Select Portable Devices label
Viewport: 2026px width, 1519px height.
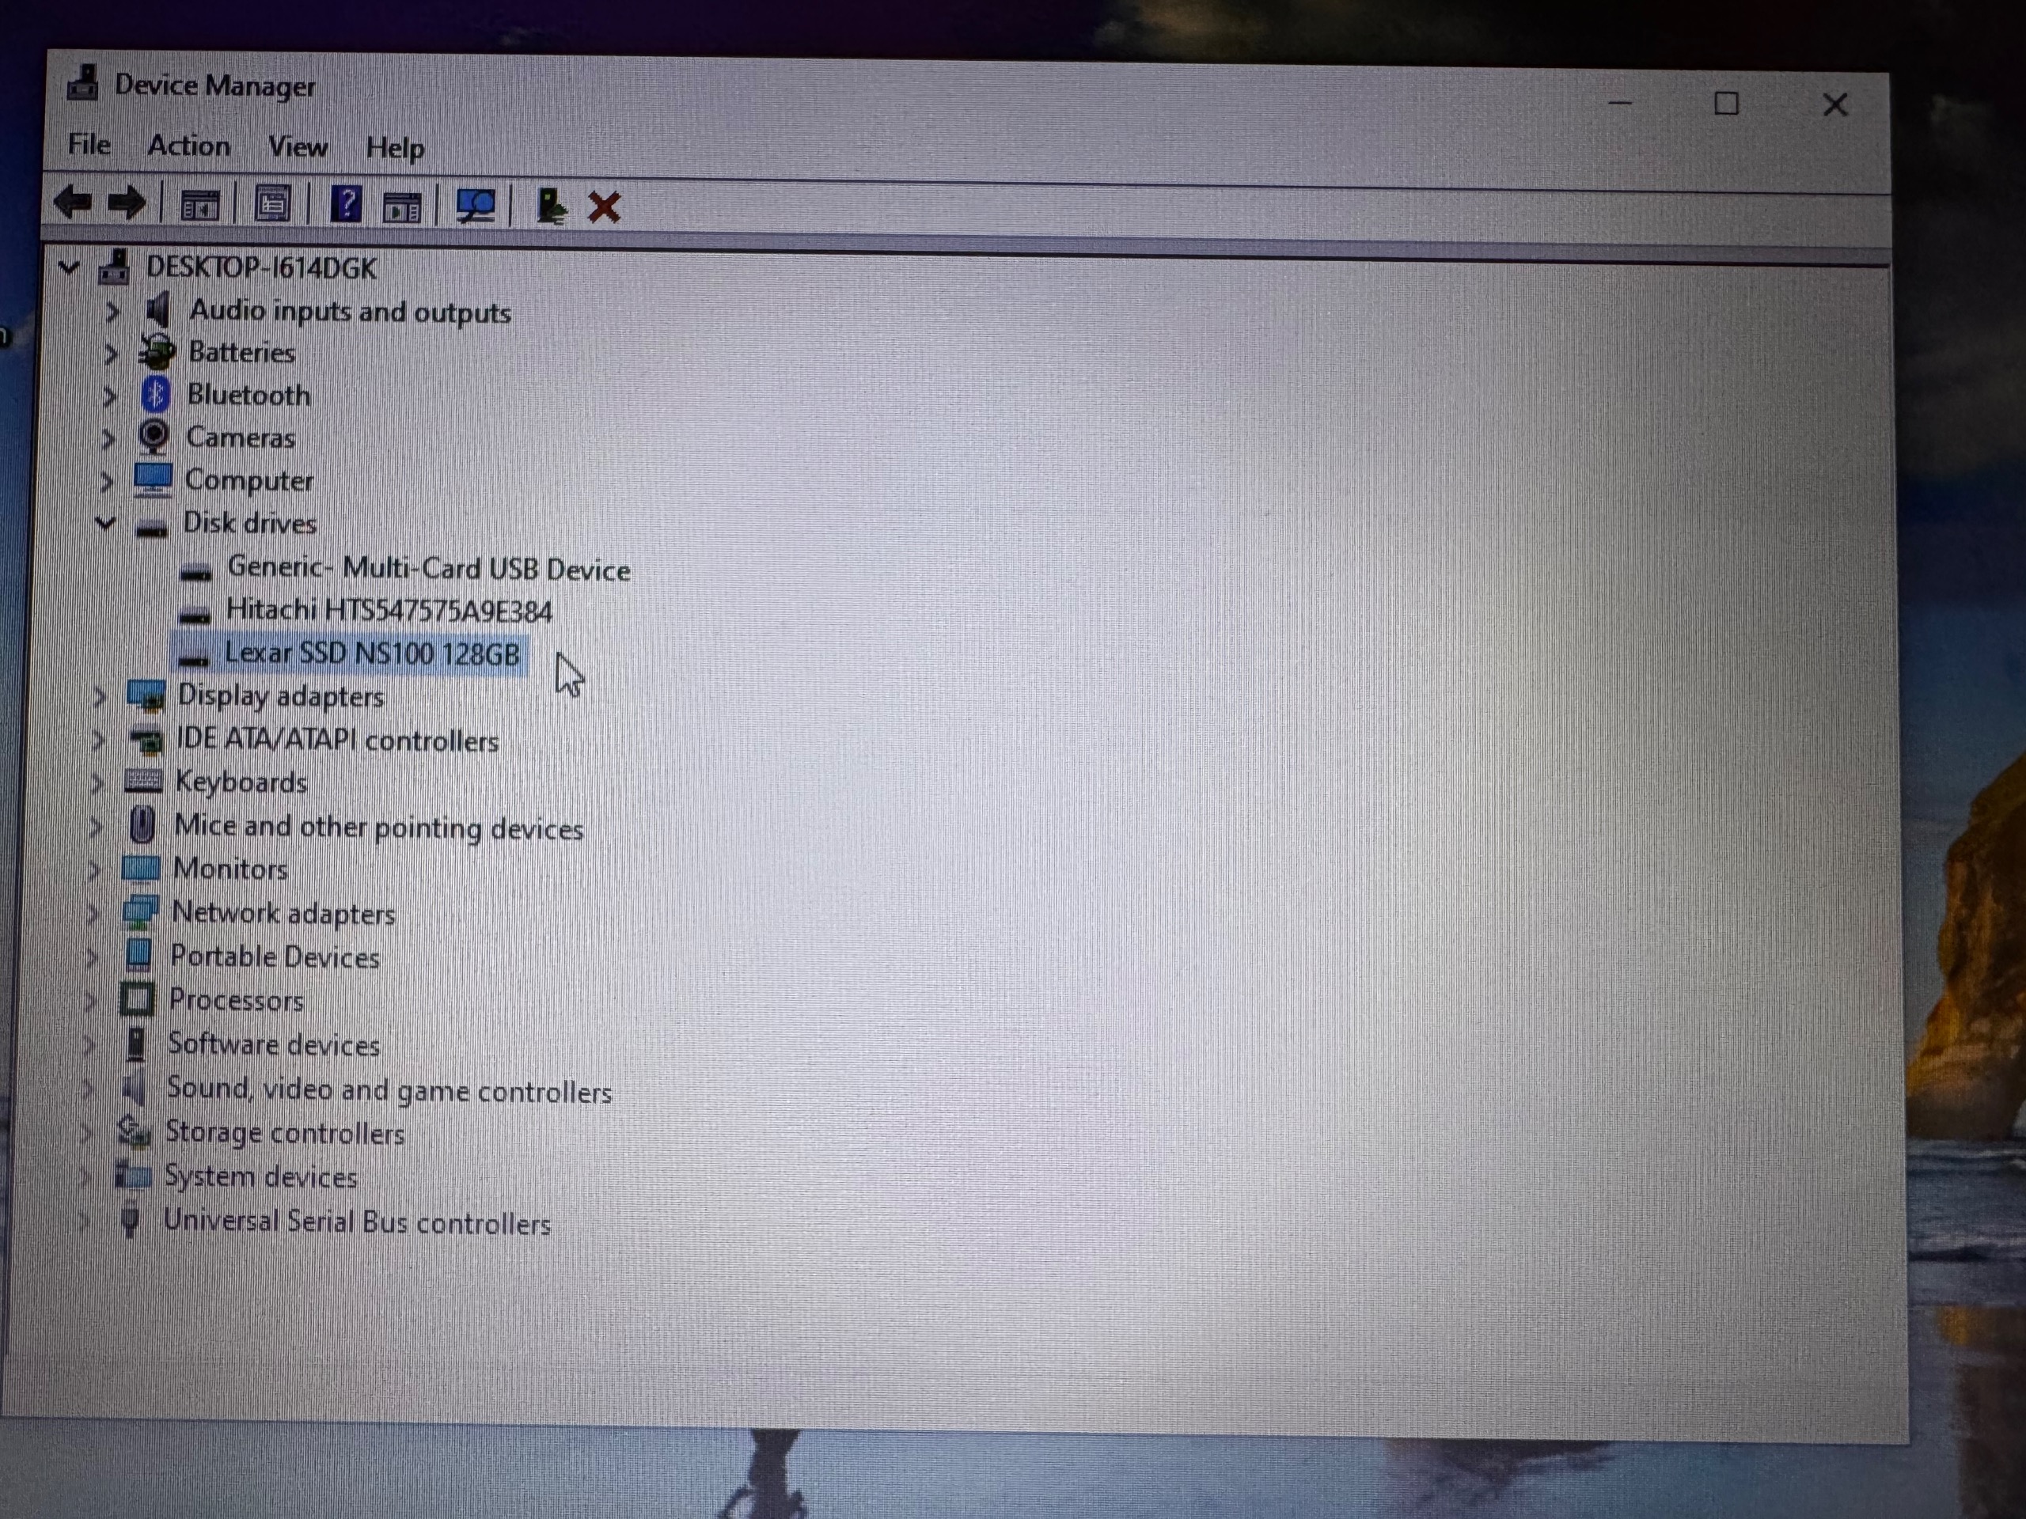pyautogui.click(x=275, y=956)
